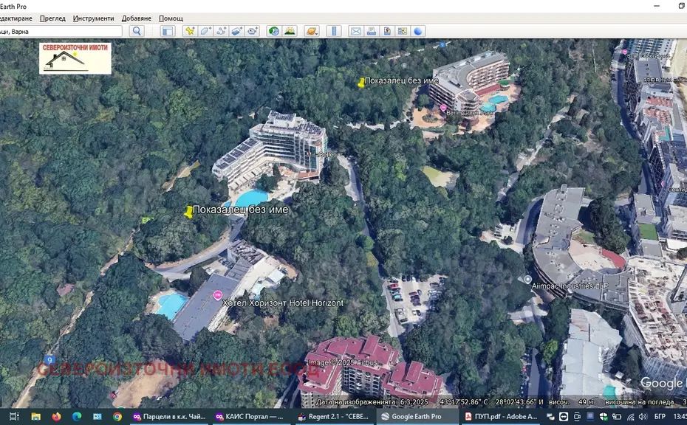Add a placemark with the pushpin tool
The height and width of the screenshot is (425, 687).
pos(190,31)
